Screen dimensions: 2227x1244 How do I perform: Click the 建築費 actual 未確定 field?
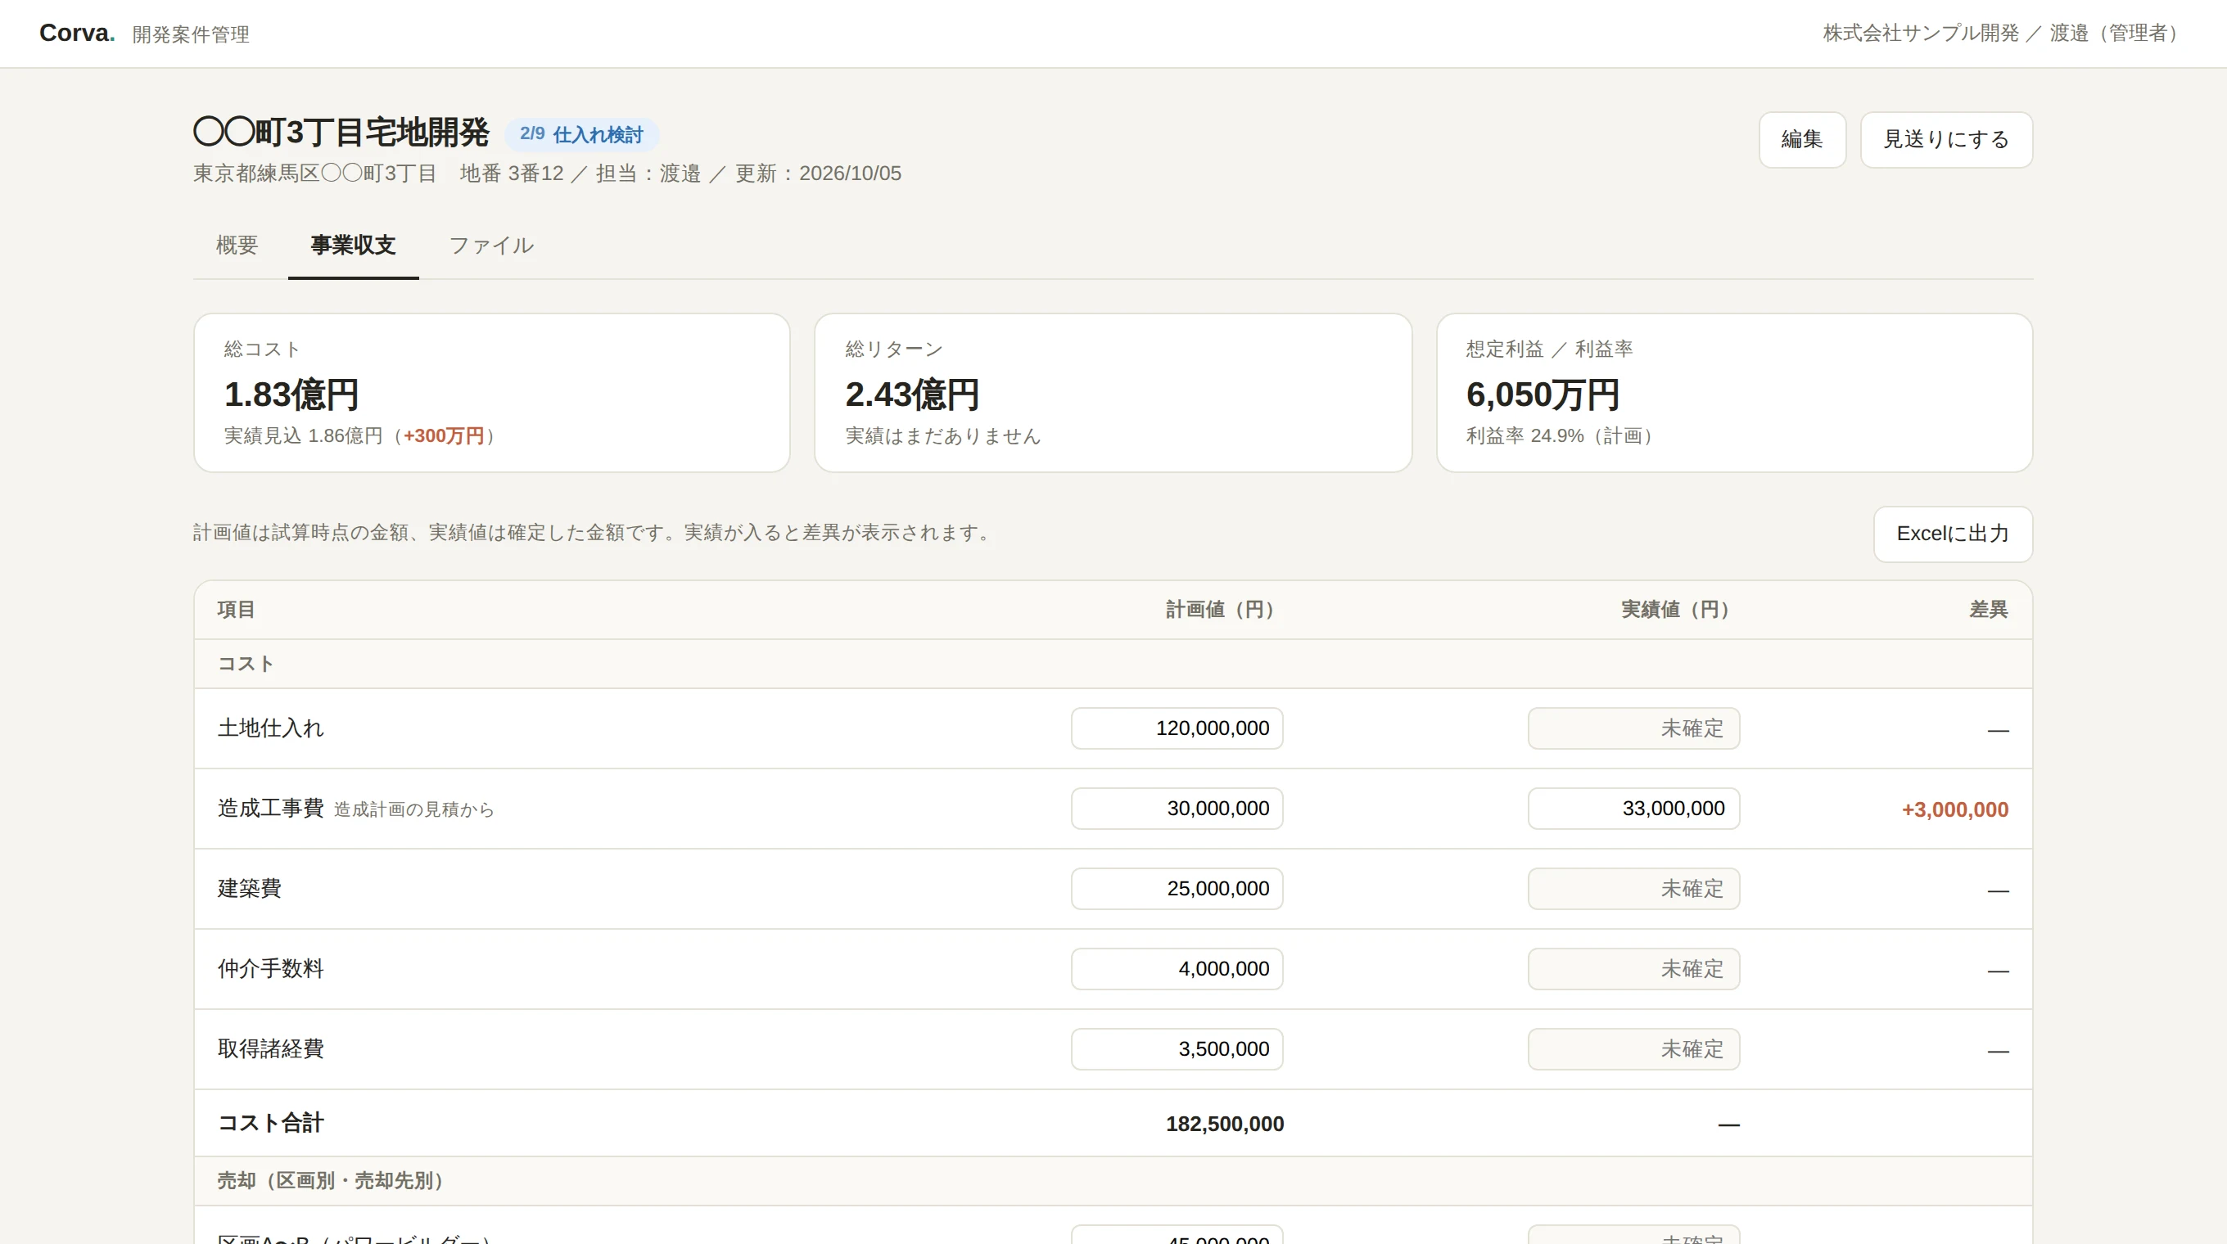coord(1633,889)
